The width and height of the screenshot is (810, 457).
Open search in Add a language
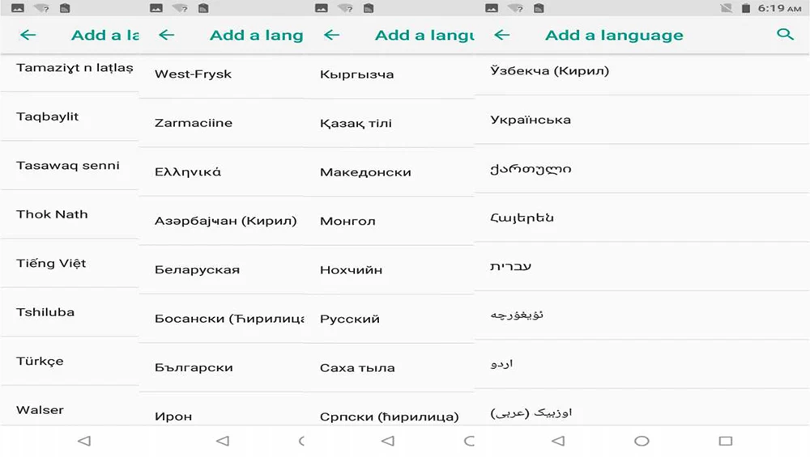[x=785, y=35]
